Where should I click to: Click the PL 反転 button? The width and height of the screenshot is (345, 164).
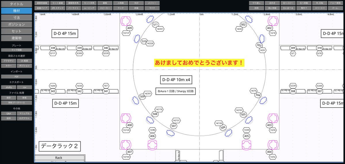319,3
